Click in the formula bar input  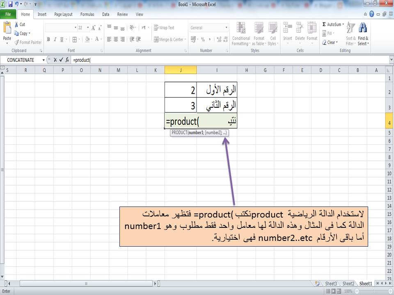[230, 60]
